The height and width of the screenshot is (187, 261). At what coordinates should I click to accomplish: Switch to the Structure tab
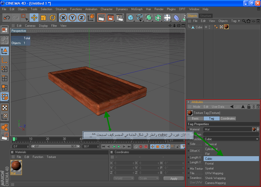click(x=205, y=16)
